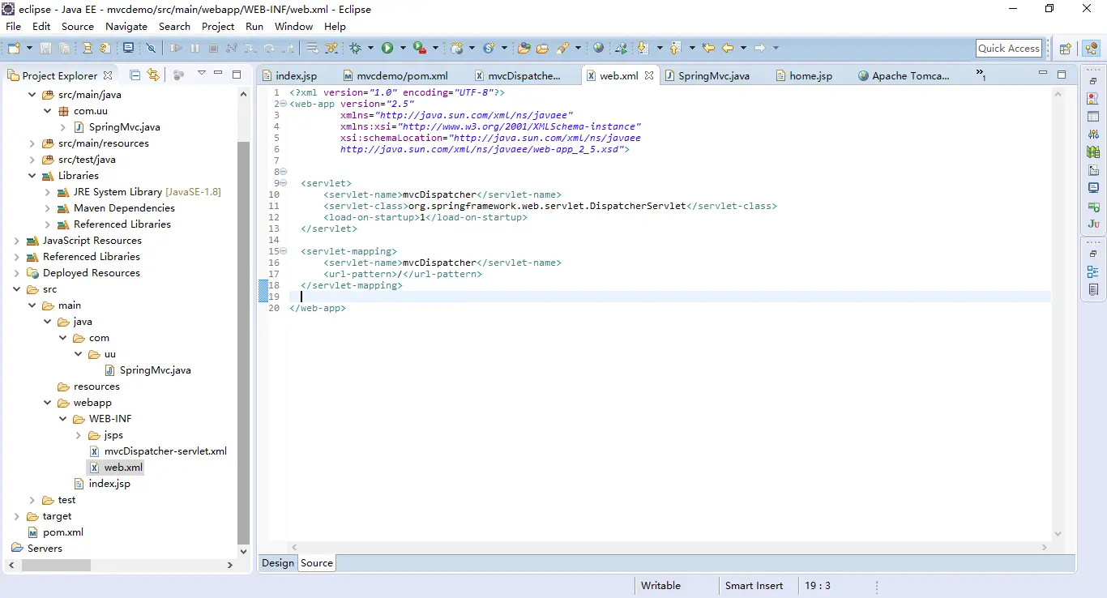Switch to the SpringMvc.java editor tab
This screenshot has height=598, width=1107.
(x=713, y=75)
